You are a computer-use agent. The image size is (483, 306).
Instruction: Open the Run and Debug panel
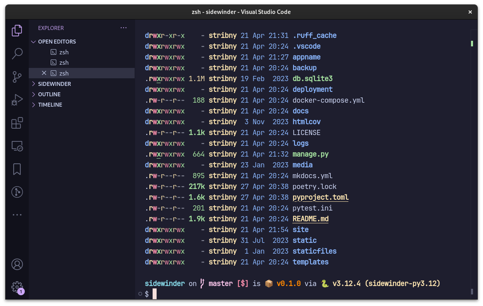point(17,100)
